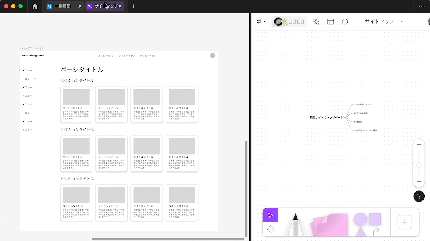Select the arrow selection tool

tap(270, 215)
